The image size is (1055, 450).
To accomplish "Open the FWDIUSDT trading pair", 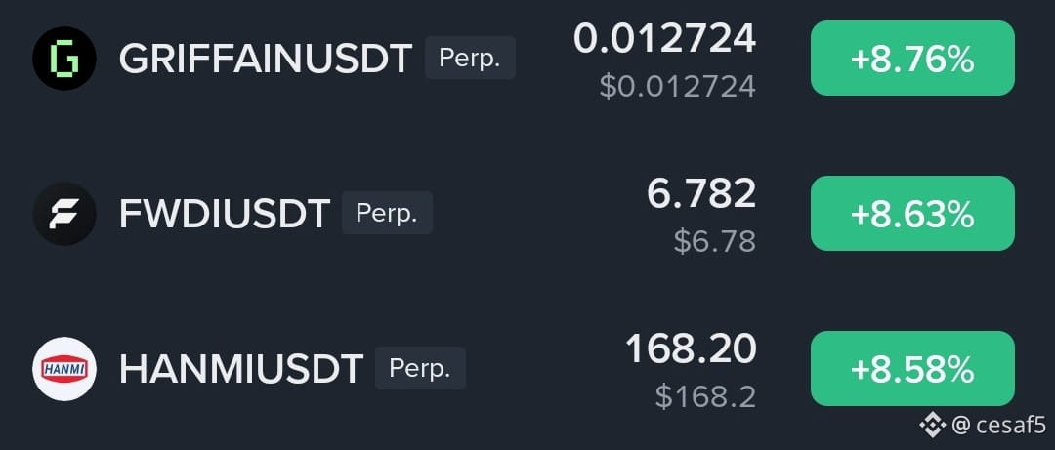I will click(224, 213).
